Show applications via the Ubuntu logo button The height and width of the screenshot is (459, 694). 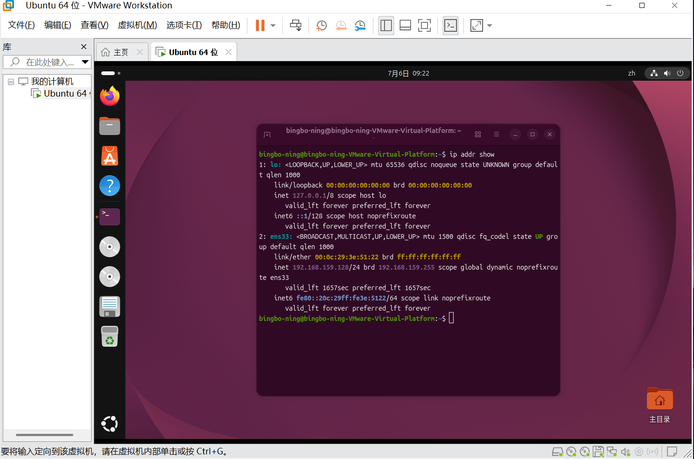[x=110, y=424]
